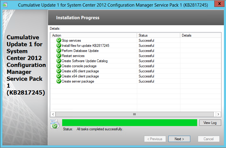Sort by the Status column header
The image size is (226, 148).
tap(158, 35)
